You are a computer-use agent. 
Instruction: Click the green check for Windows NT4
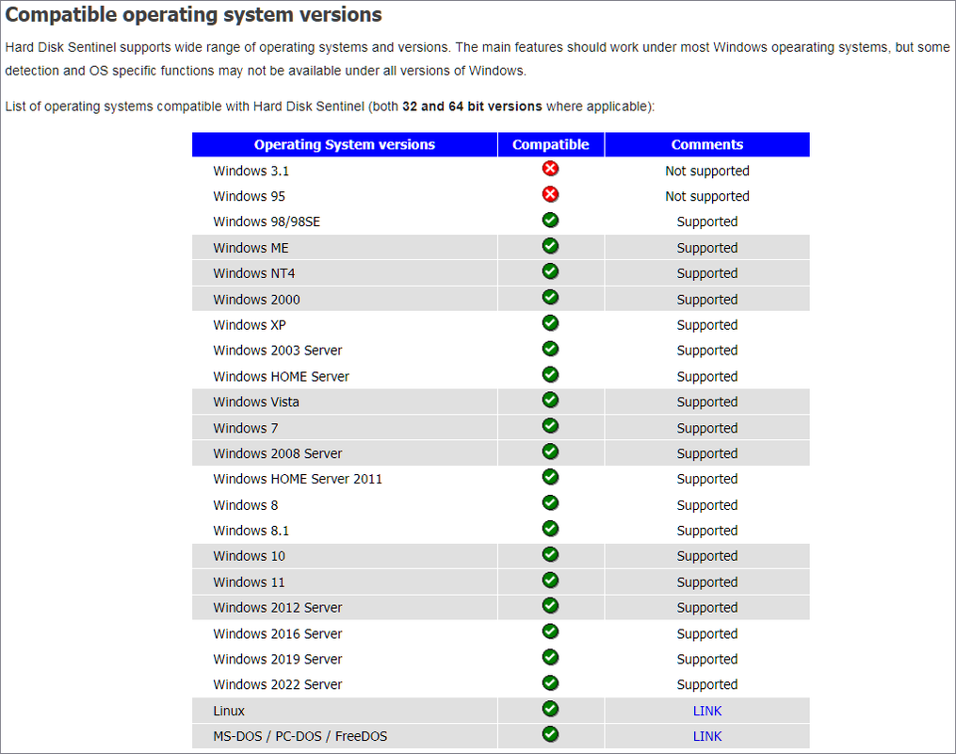click(551, 271)
